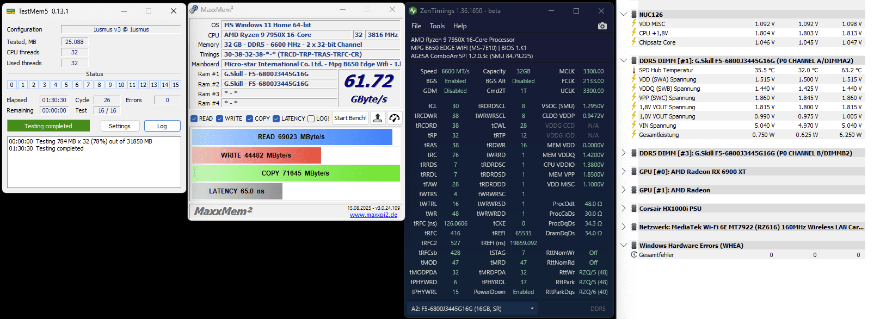The image size is (874, 319).
Task: Click chip icon beside Netzwerk MediaTek Wi-Fi
Action: [x=633, y=227]
